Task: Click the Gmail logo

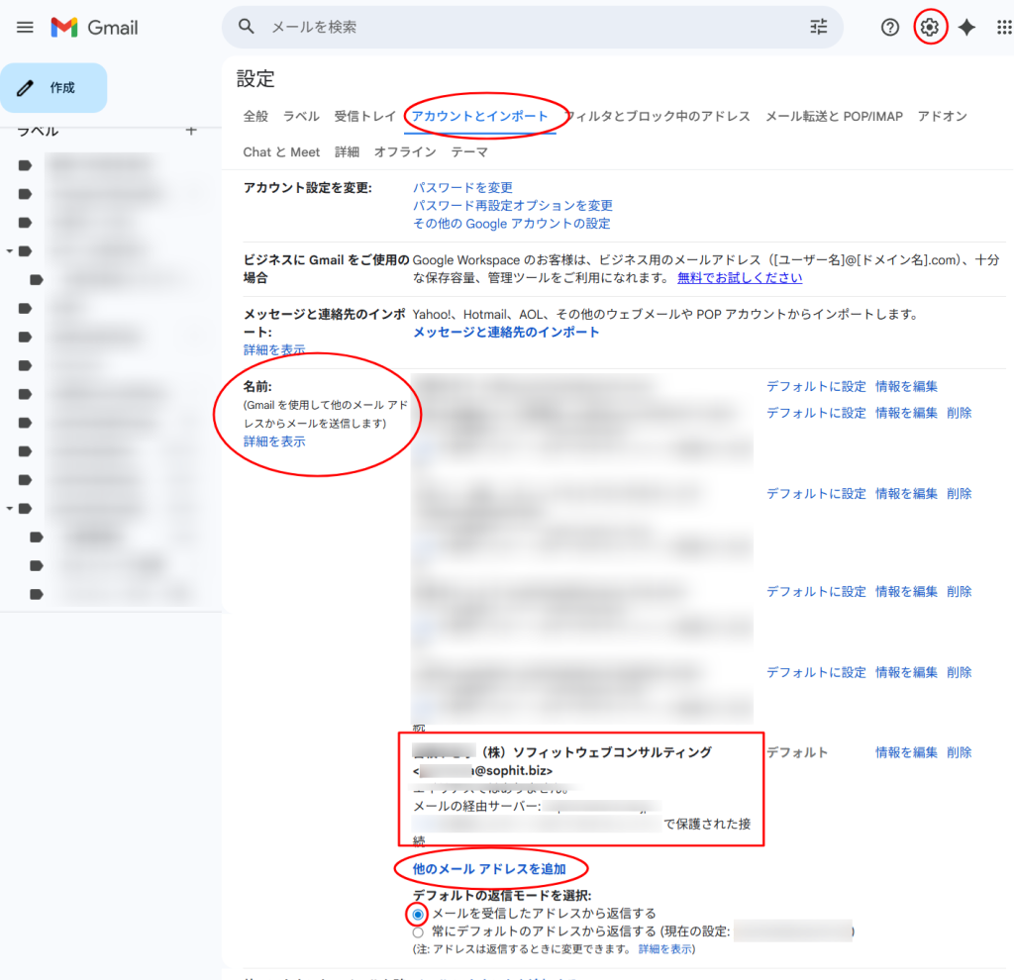Action: click(x=94, y=28)
